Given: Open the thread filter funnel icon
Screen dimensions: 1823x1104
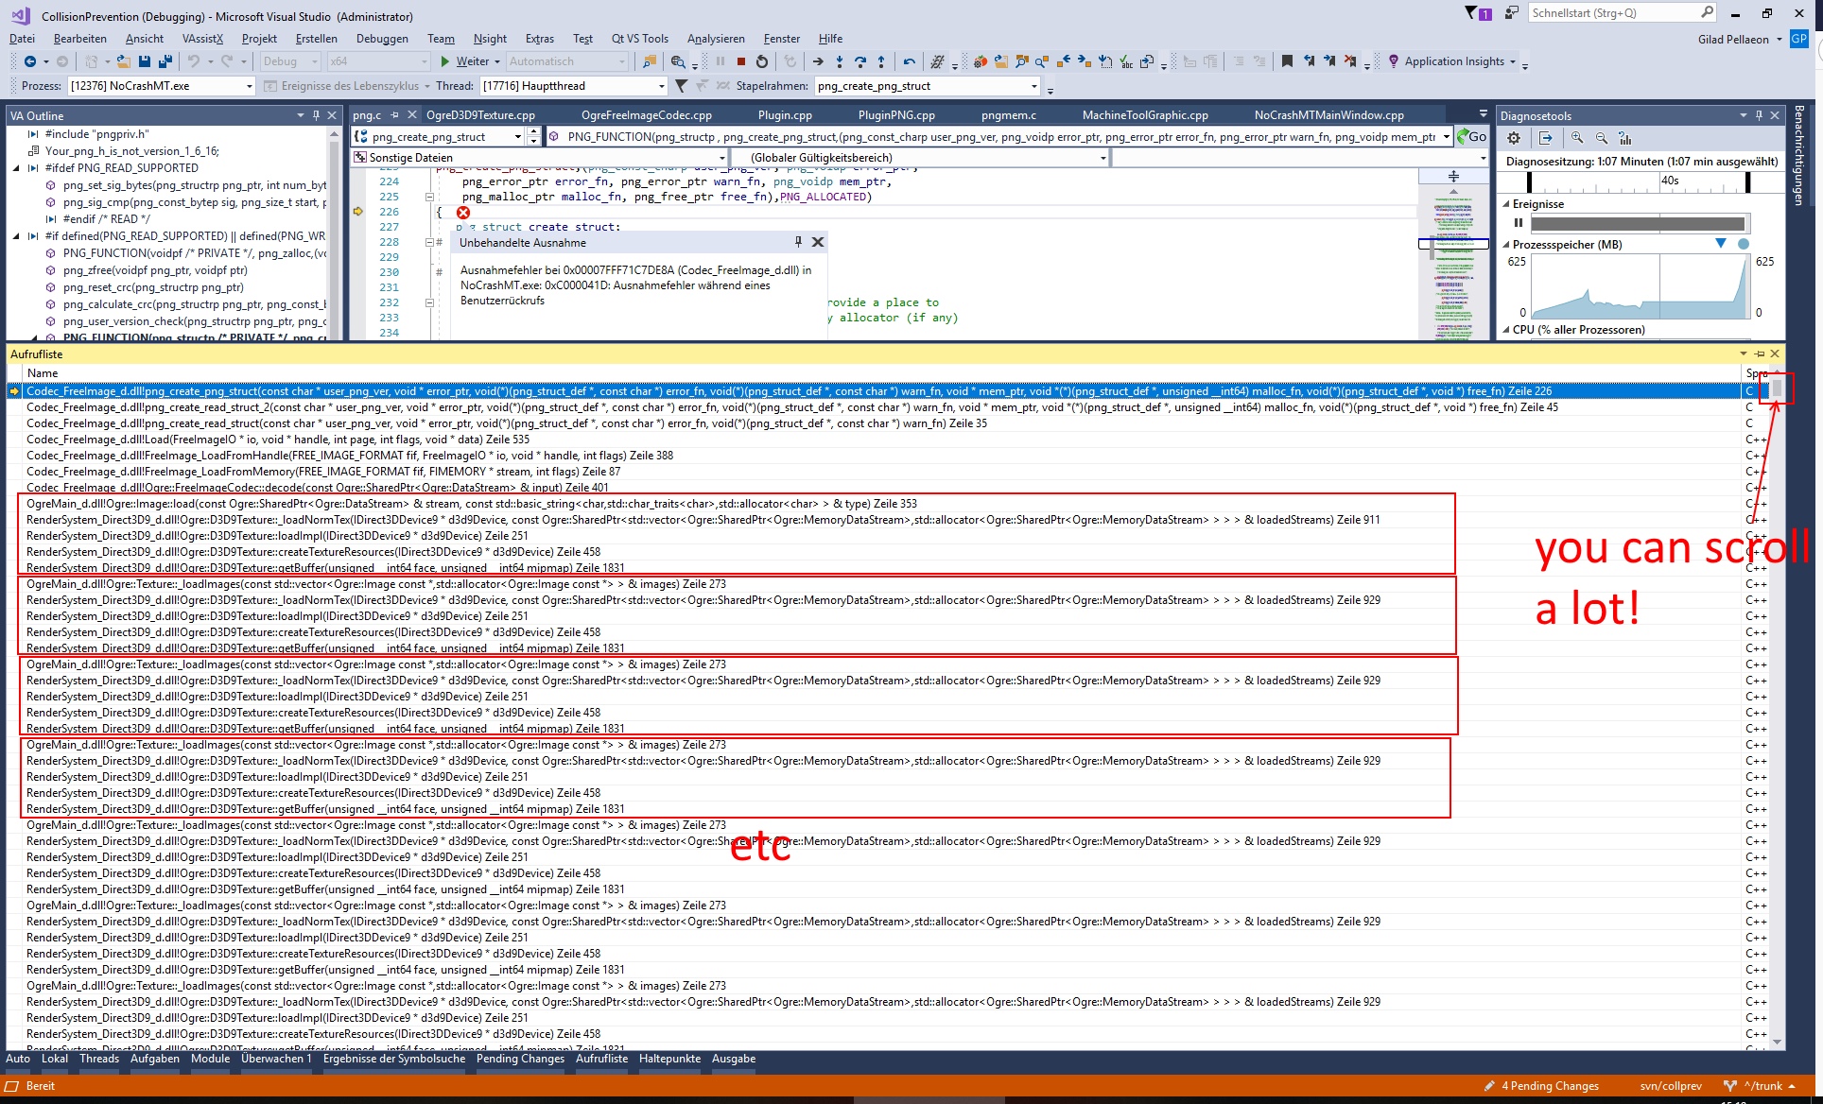Looking at the screenshot, I should click(682, 86).
